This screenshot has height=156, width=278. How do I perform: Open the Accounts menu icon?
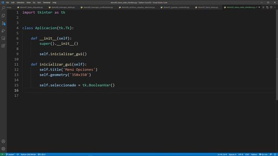[3, 141]
